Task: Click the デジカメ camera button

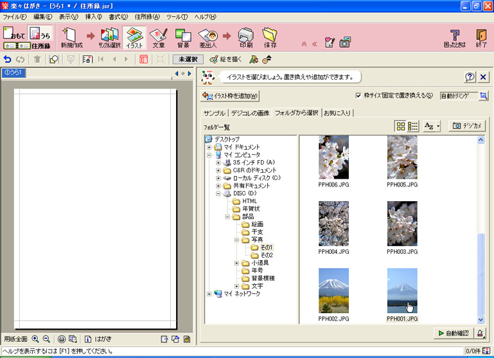Action: (x=466, y=126)
